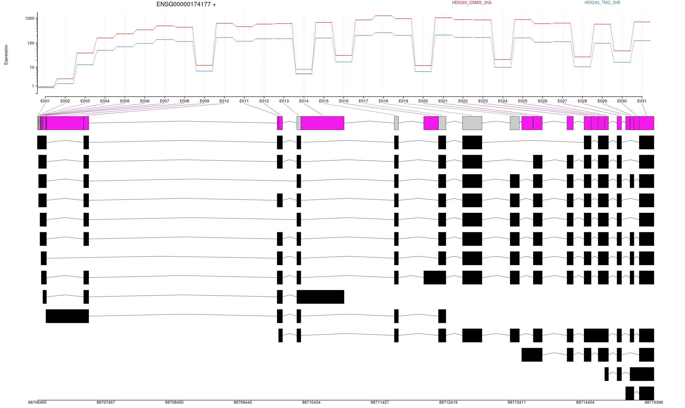Choose exon label E006

click(145, 101)
